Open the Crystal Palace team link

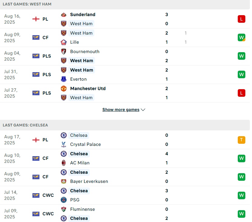pyautogui.click(x=85, y=144)
